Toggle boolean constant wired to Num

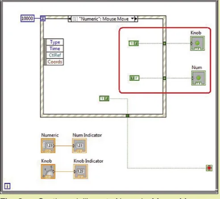coord(134,78)
